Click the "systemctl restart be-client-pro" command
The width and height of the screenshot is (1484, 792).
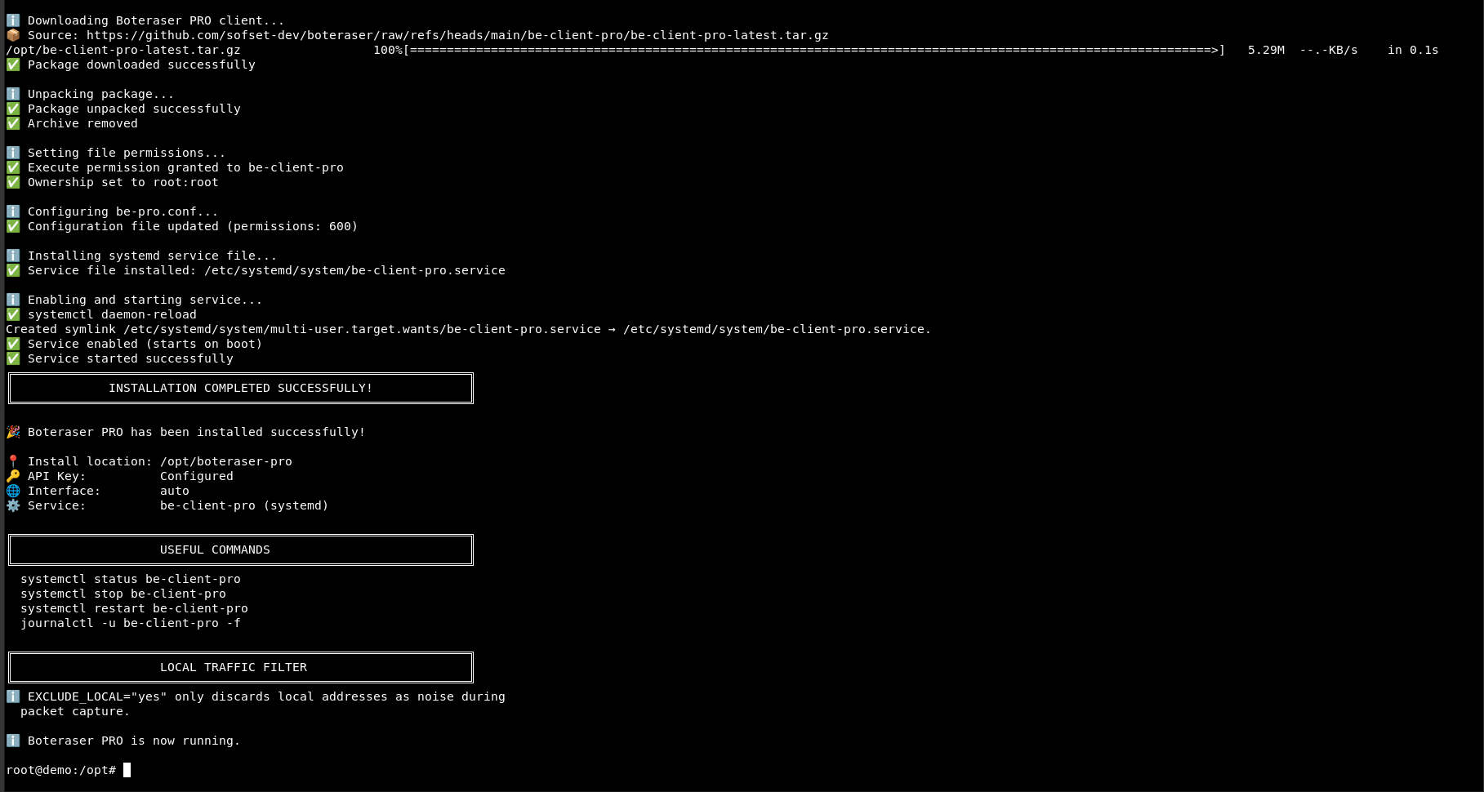pos(134,608)
